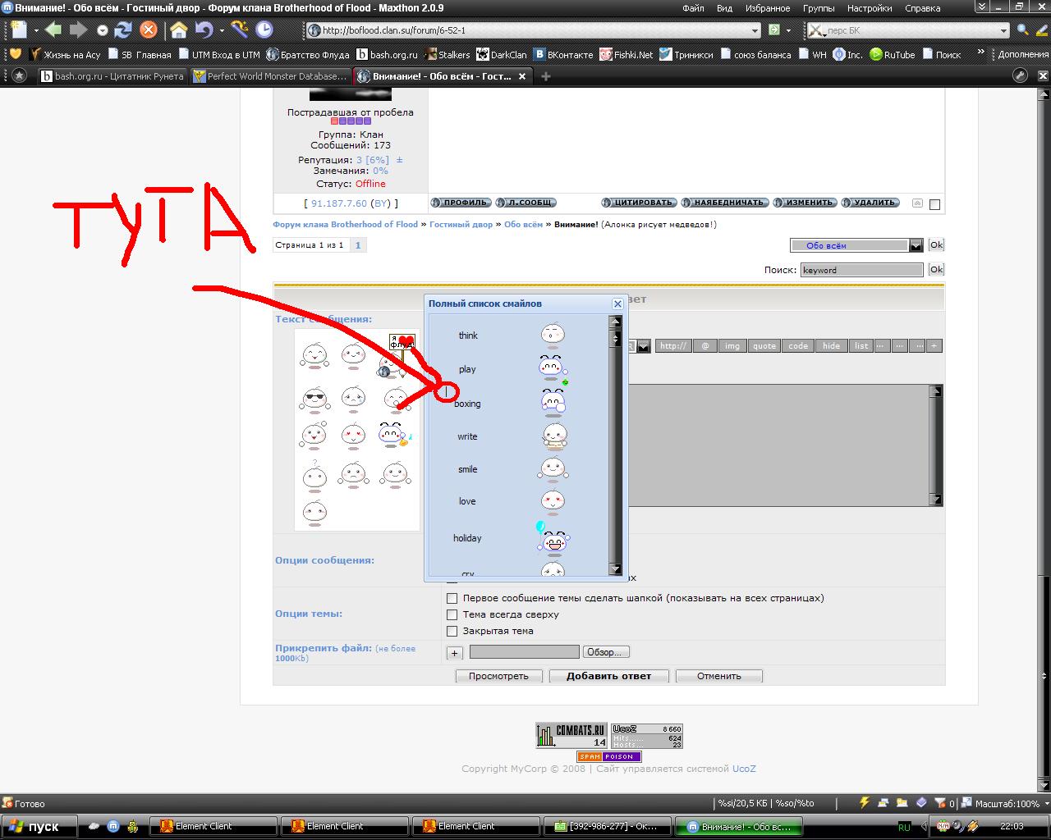1051x840 pixels.
Task: Click the magnifier icon next to search box
Action: coord(1022,30)
